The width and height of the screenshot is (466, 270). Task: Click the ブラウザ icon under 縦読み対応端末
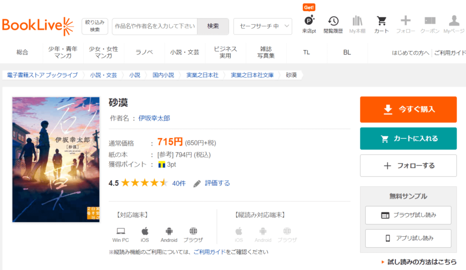click(x=287, y=231)
